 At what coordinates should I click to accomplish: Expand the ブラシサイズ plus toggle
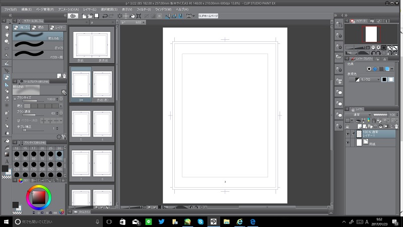point(15,99)
